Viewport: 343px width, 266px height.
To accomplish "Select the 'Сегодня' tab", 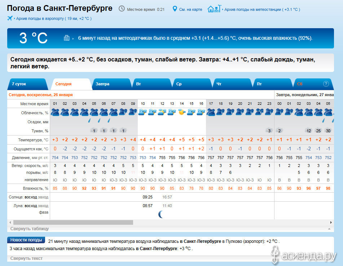I will 71,84.
